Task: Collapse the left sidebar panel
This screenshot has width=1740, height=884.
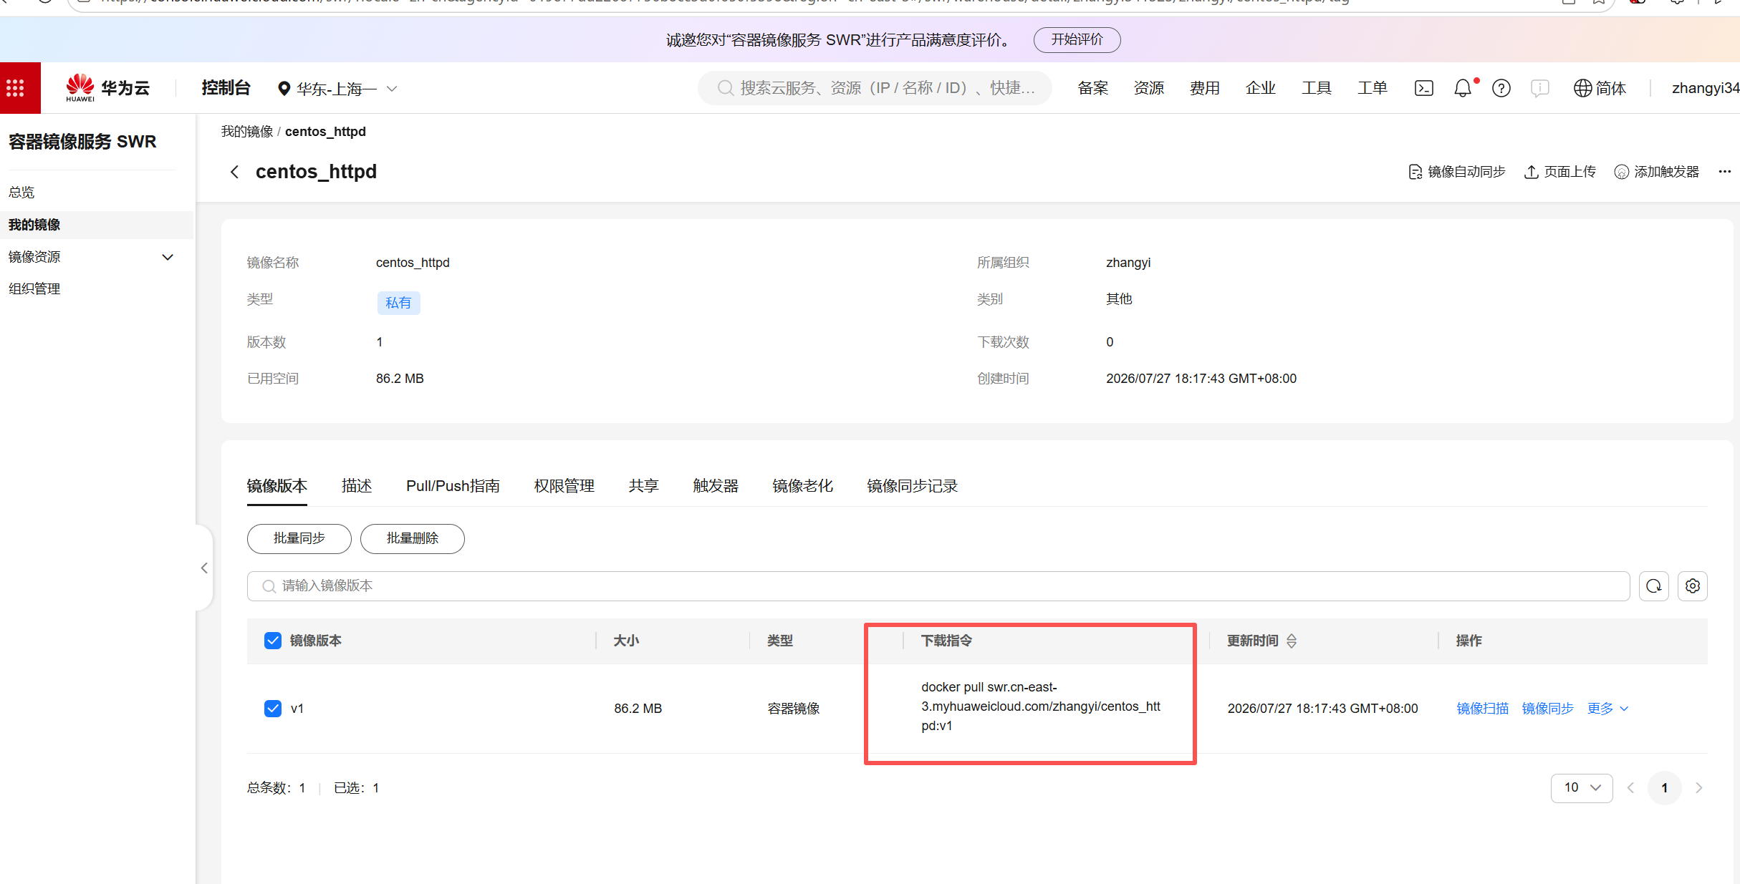Action: (x=204, y=568)
